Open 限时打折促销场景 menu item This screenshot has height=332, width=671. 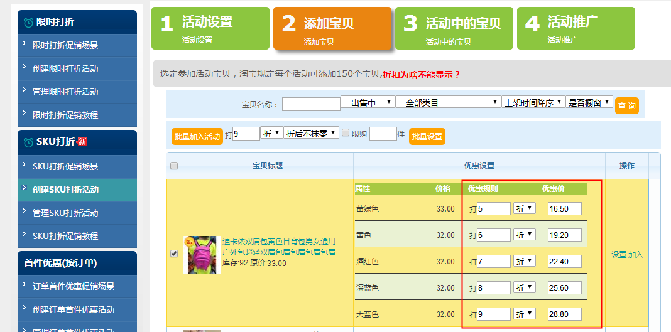point(77,45)
